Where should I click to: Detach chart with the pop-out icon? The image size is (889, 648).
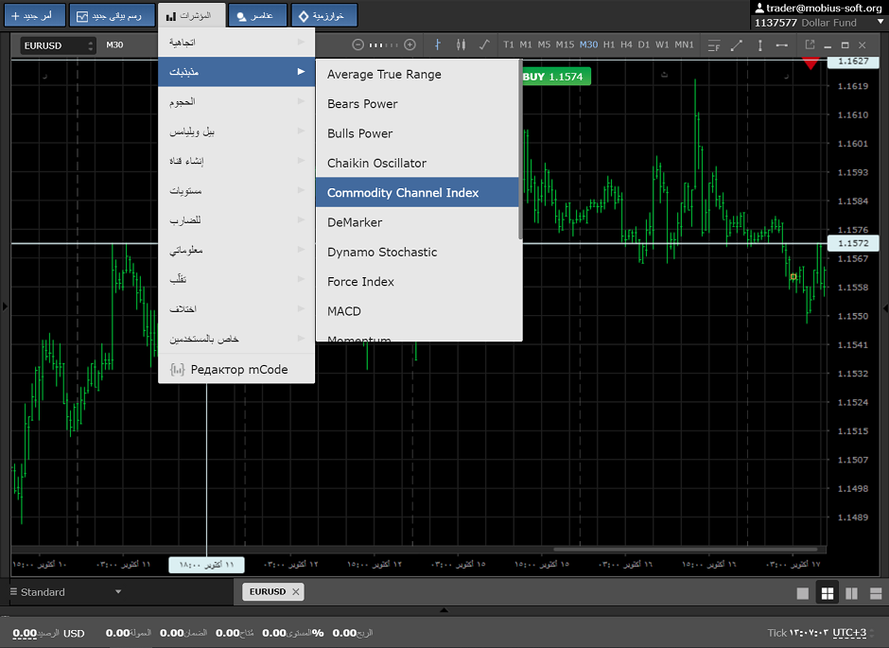(810, 44)
